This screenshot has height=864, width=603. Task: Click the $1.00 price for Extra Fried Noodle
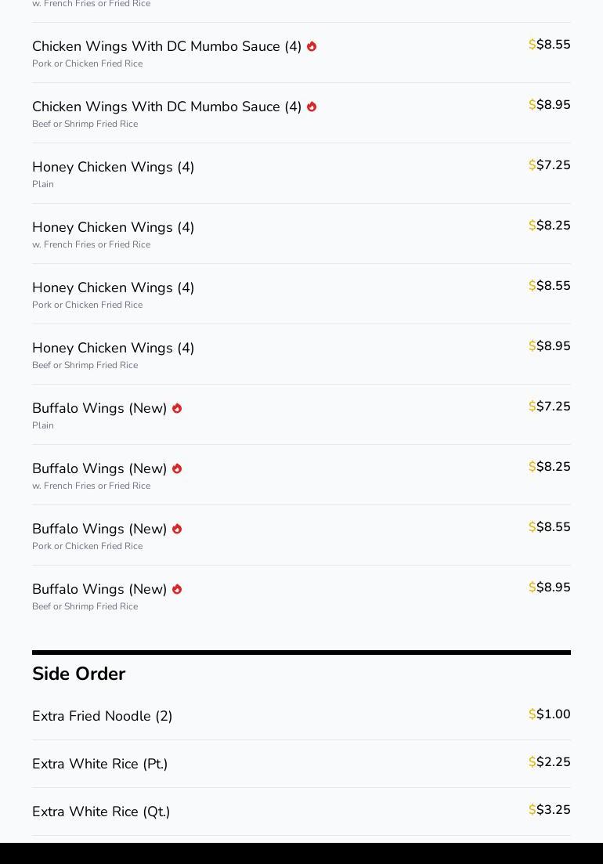pos(550,714)
